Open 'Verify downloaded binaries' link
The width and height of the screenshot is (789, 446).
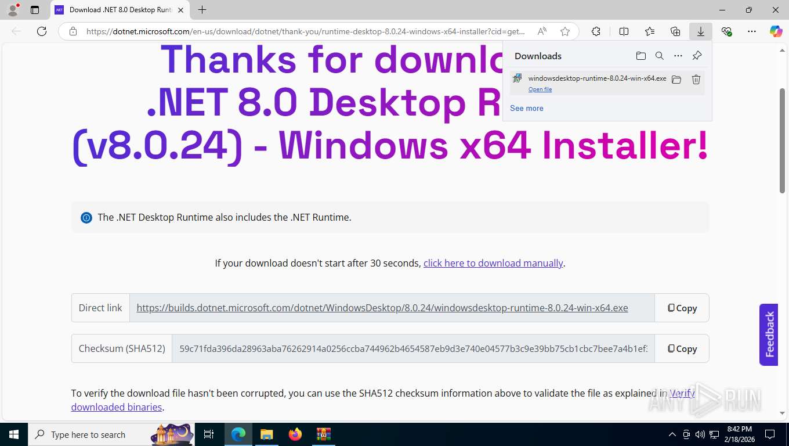pos(116,407)
